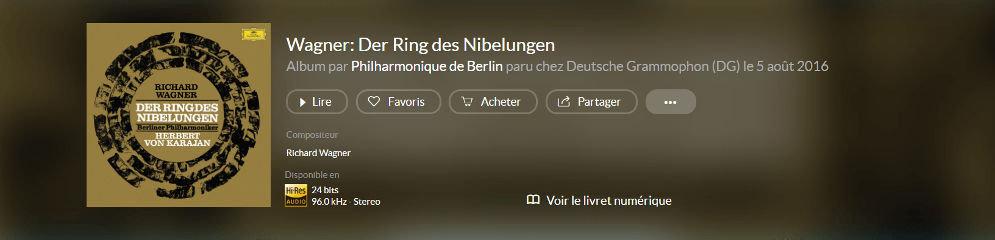The height and width of the screenshot is (240, 995).
Task: Click the play triangle icon in Lire
Action: click(303, 102)
